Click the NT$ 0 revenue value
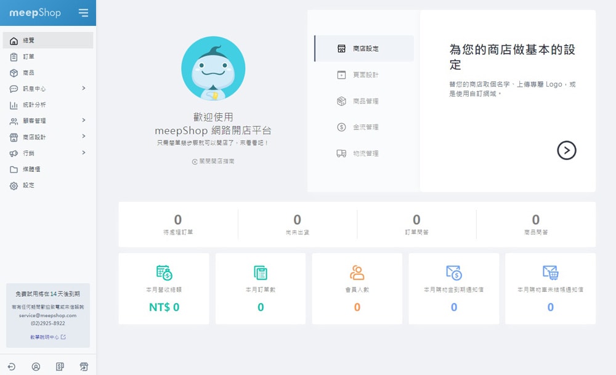Viewport: 616px width, 375px height. 164,307
